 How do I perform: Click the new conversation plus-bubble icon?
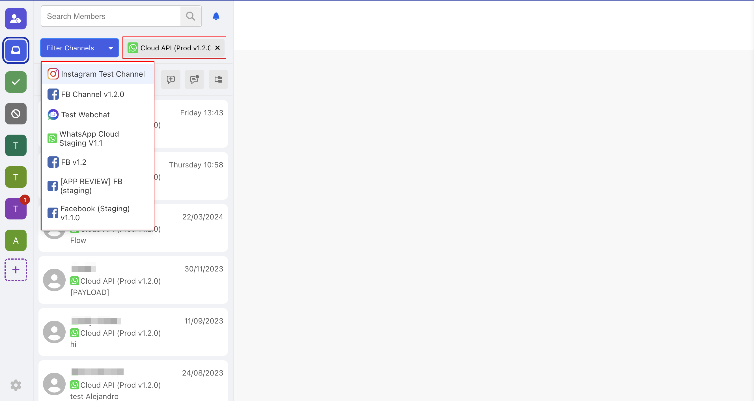pos(171,79)
